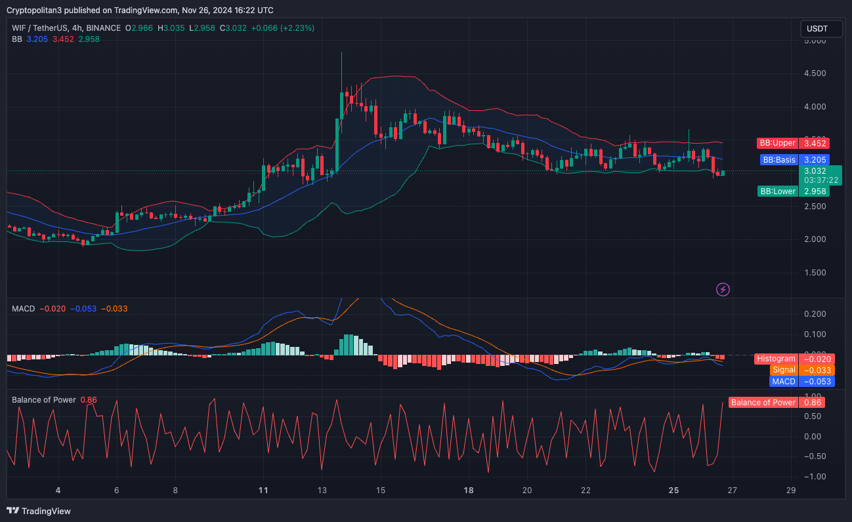The width and height of the screenshot is (852, 522).
Task: Click the Balance of Power scale label
Action: pos(763,403)
